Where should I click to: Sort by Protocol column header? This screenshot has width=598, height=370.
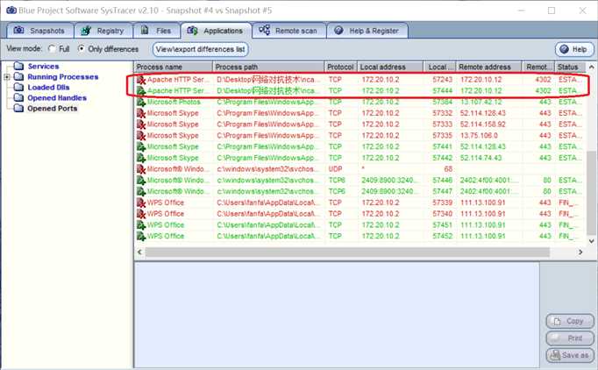(341, 68)
